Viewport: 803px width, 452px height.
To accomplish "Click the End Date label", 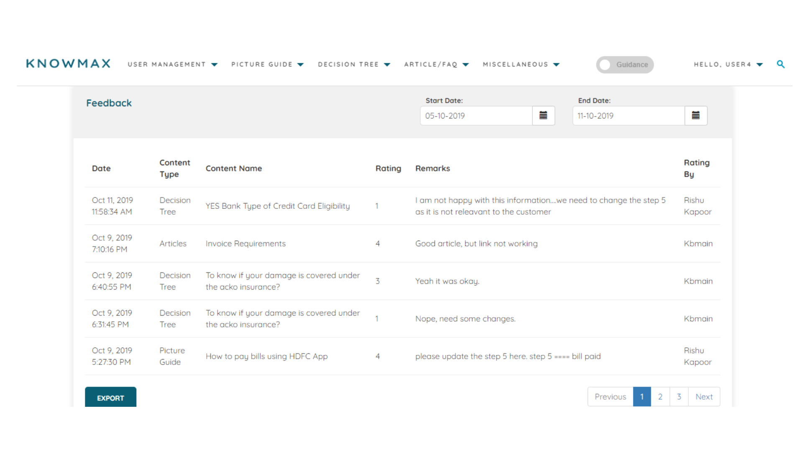I will 594,100.
